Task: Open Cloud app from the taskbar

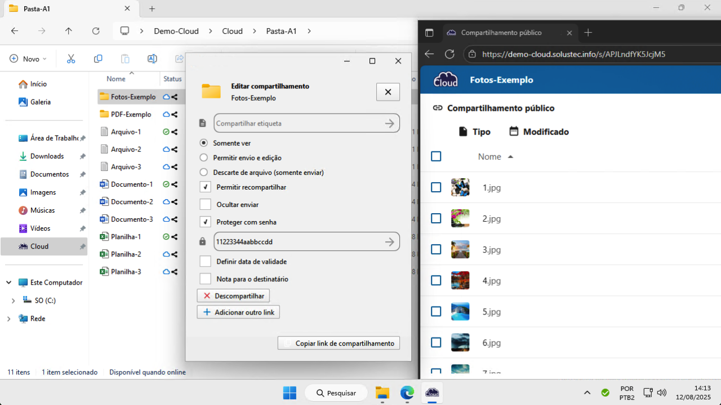Action: (432, 393)
